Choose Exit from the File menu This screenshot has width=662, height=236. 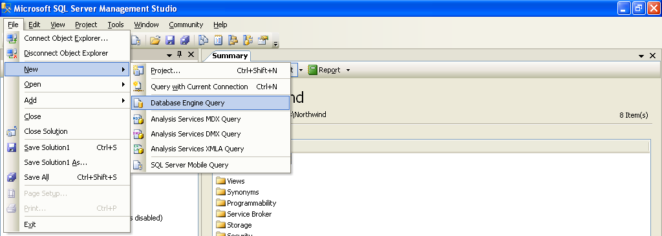point(67,224)
